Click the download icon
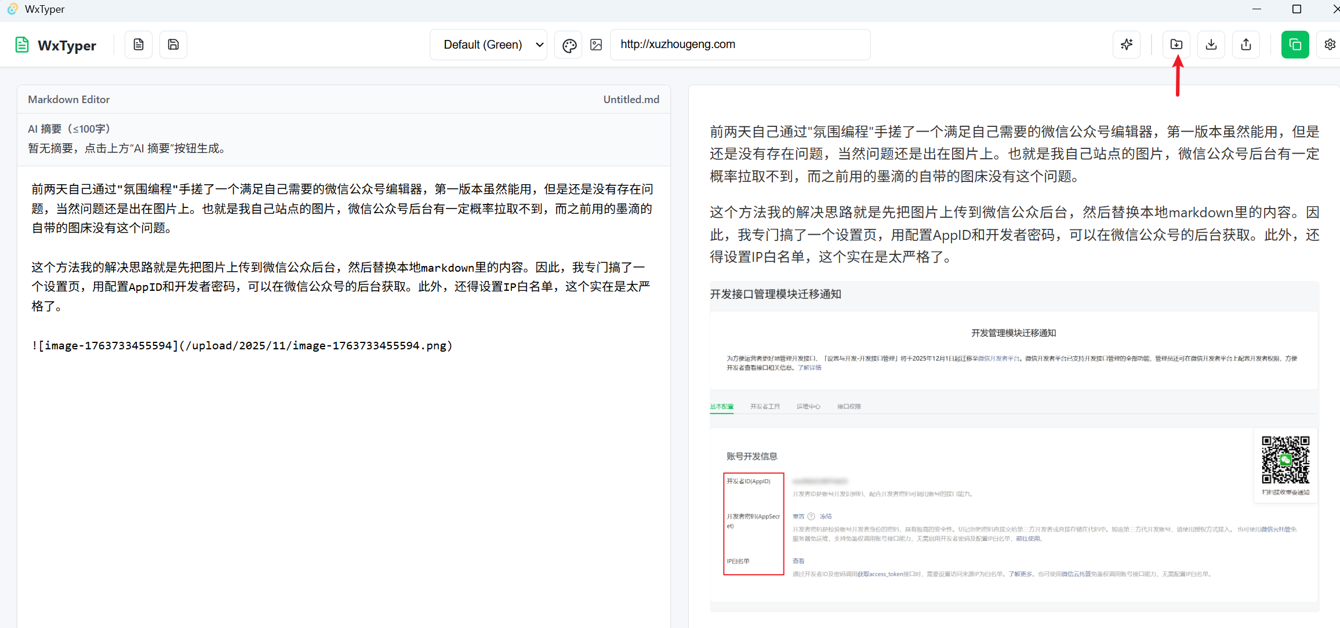The image size is (1340, 628). coord(1211,45)
